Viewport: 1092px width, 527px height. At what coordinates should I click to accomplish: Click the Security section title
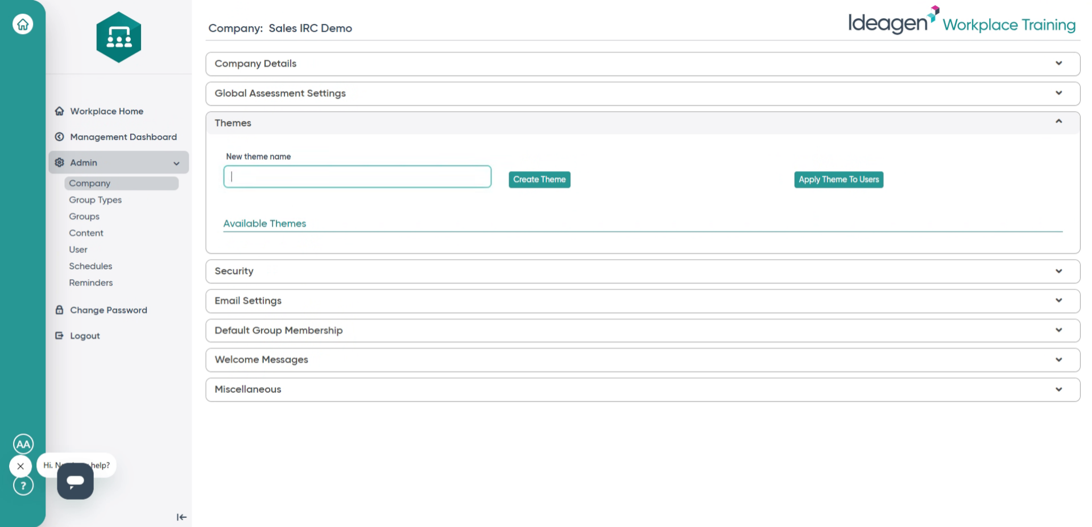(x=234, y=271)
